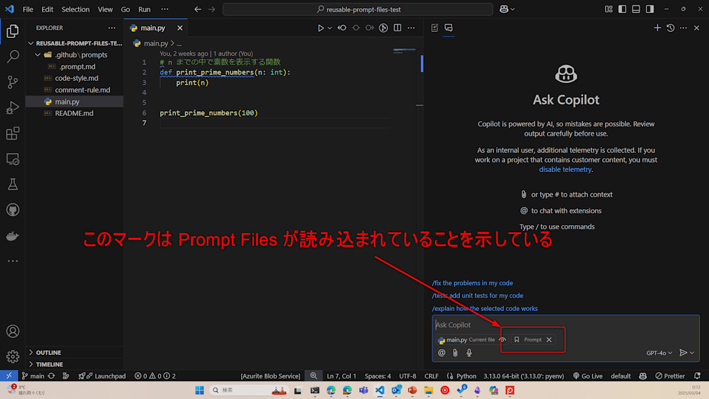Click the reusable-prompt-files-test command center search
709x399 pixels.
[357, 9]
